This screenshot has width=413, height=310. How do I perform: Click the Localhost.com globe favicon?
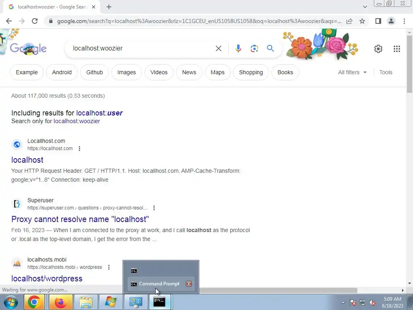17,145
